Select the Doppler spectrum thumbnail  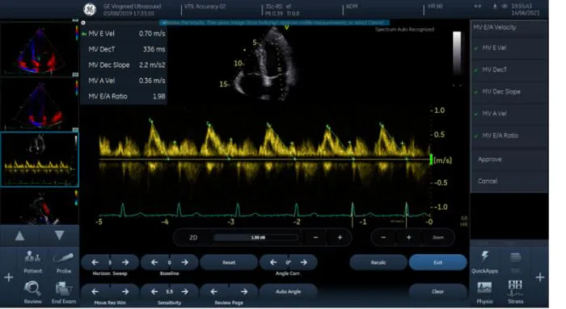[40, 159]
